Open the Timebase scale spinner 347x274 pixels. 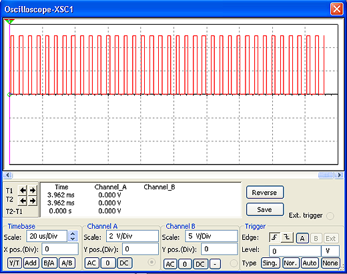coord(73,236)
